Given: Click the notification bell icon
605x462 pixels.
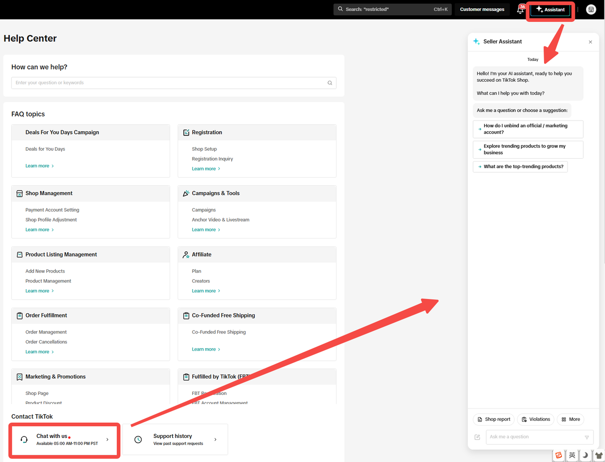Looking at the screenshot, I should (x=520, y=10).
